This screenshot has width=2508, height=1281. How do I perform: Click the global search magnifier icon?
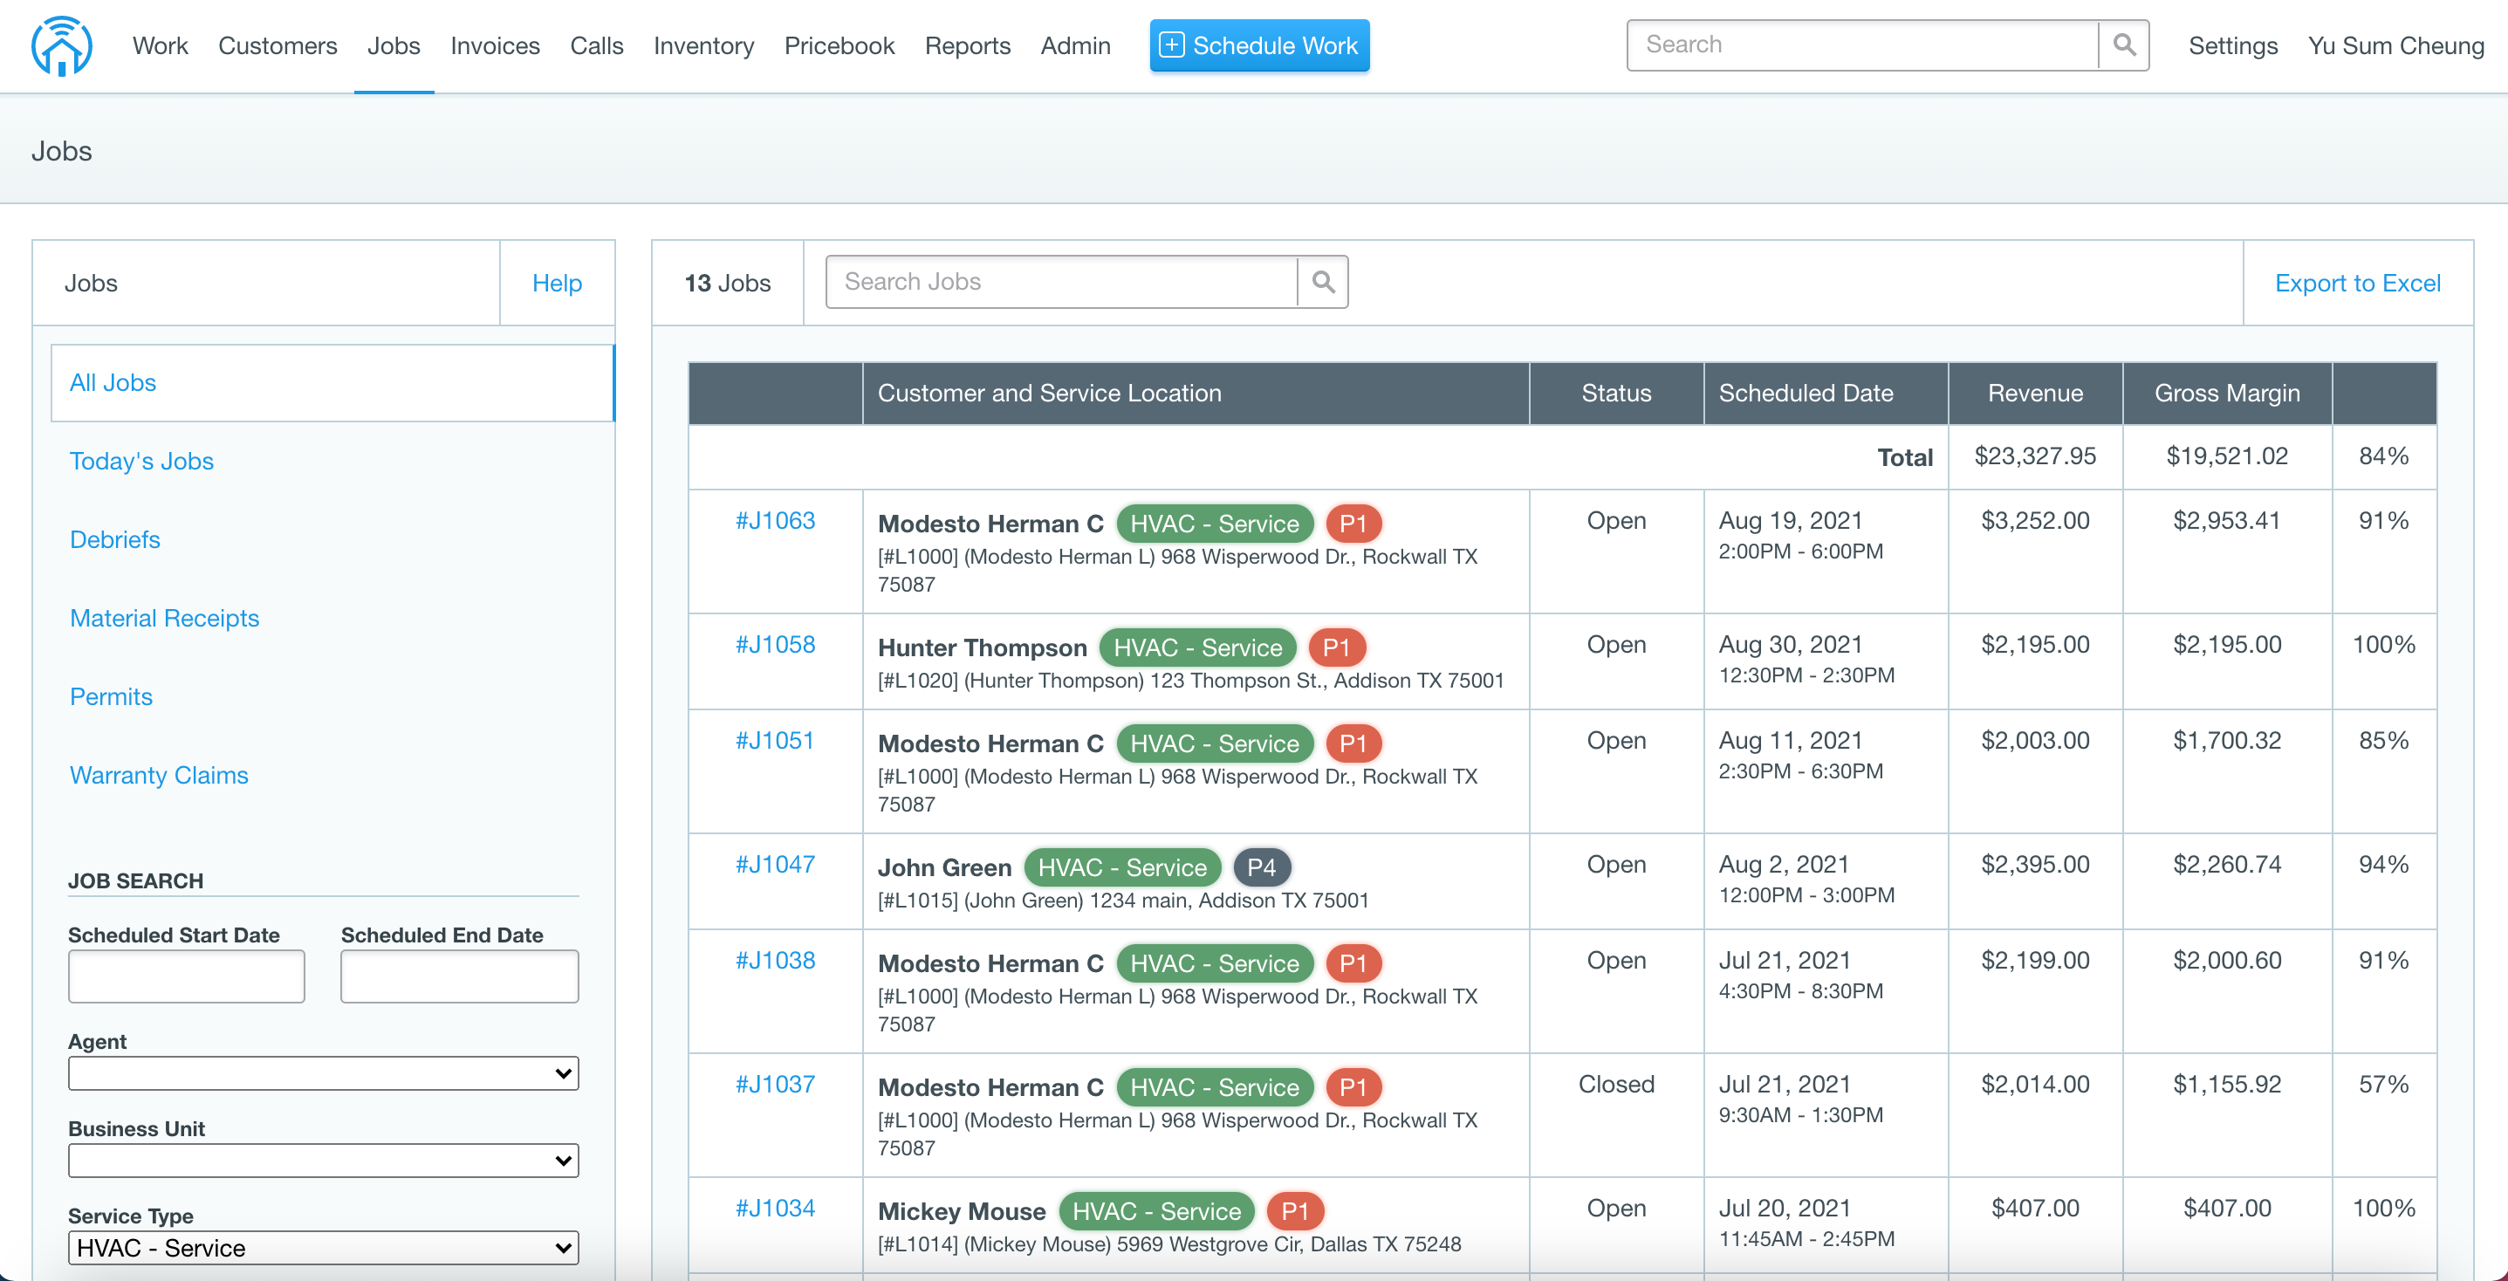2124,45
